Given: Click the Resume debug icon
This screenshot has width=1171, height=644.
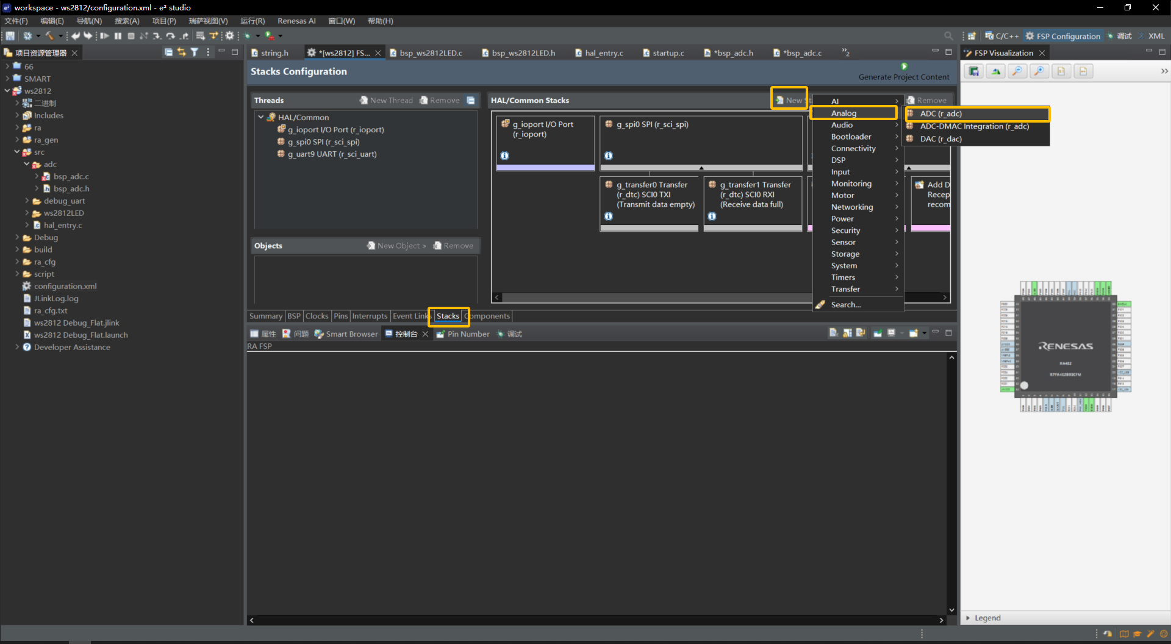Looking at the screenshot, I should [104, 36].
